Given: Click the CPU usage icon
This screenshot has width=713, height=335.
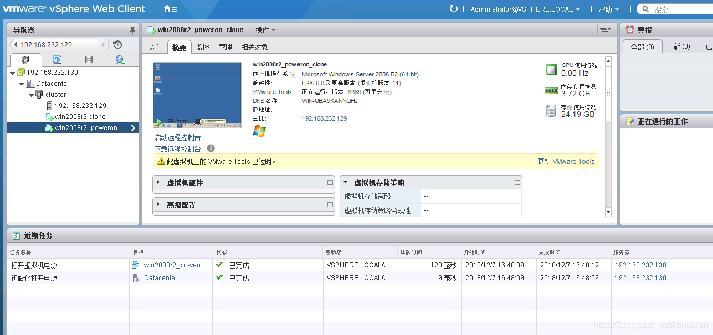Looking at the screenshot, I should pos(551,69).
